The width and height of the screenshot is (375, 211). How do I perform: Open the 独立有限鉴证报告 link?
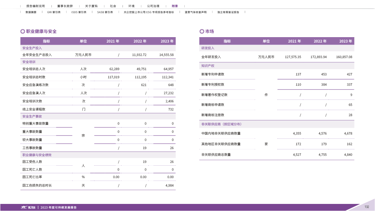pyautogui.click(x=228, y=12)
